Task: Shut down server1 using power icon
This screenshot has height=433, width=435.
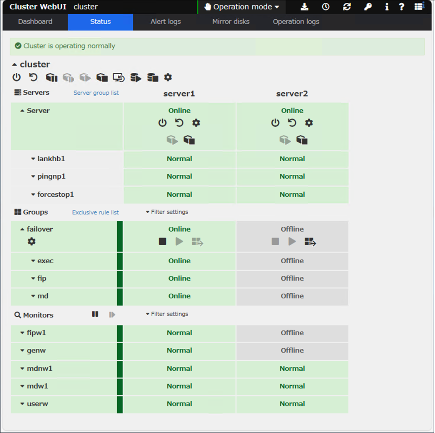Action: point(162,123)
